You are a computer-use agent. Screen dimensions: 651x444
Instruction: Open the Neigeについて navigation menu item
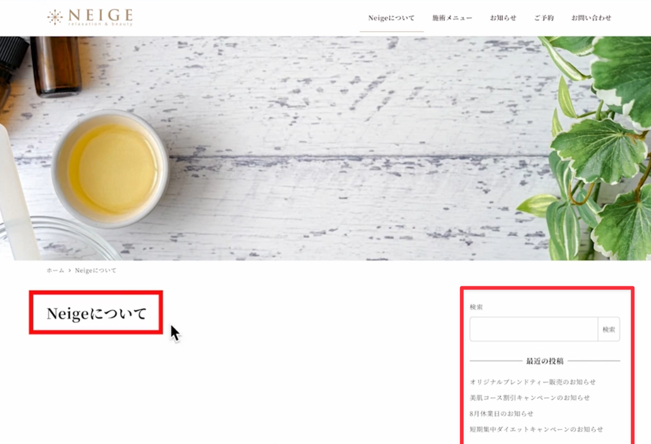pos(391,18)
